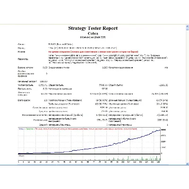Click the red modeling-method text line
The width and height of the screenshot is (189, 189).
click(93, 52)
